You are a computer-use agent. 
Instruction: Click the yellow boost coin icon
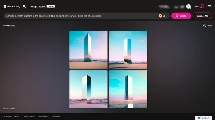click(x=160, y=16)
